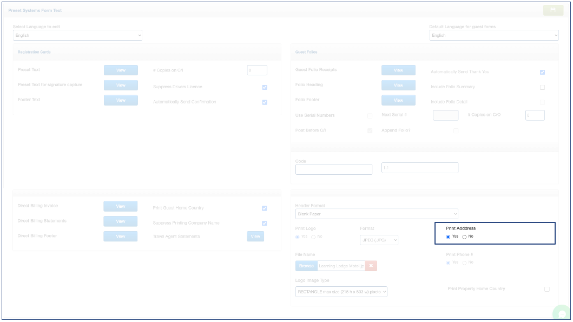Screen dimensions: 573x322
Task: Open the Header Format dropdown
Action: click(x=377, y=214)
